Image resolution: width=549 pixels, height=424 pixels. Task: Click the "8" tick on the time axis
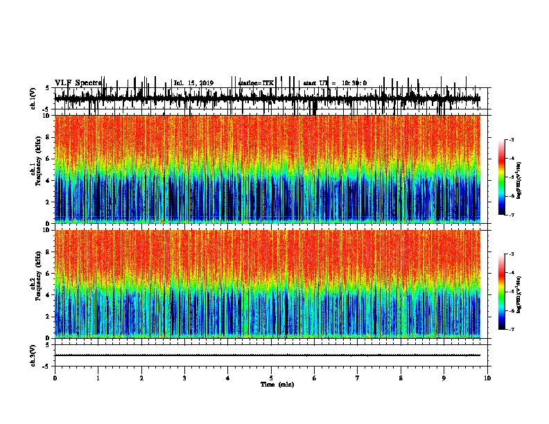click(401, 378)
